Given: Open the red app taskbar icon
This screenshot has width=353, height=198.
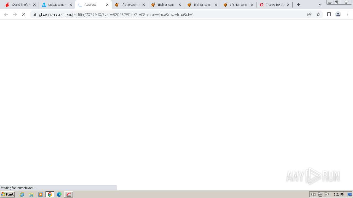Looking at the screenshot, I should point(69,194).
